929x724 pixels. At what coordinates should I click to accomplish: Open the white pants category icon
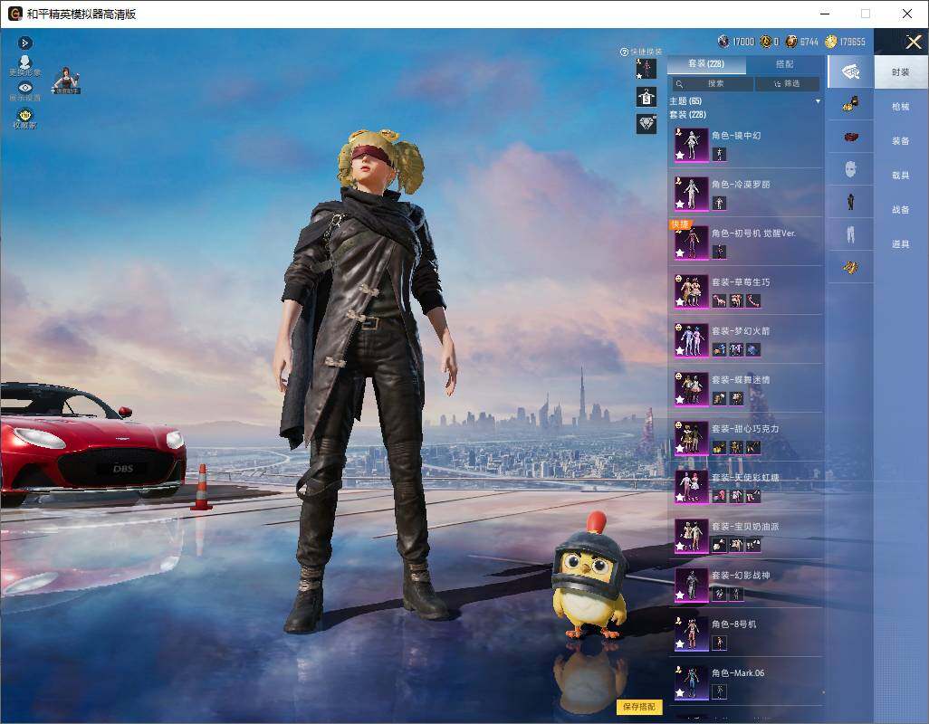(850, 234)
